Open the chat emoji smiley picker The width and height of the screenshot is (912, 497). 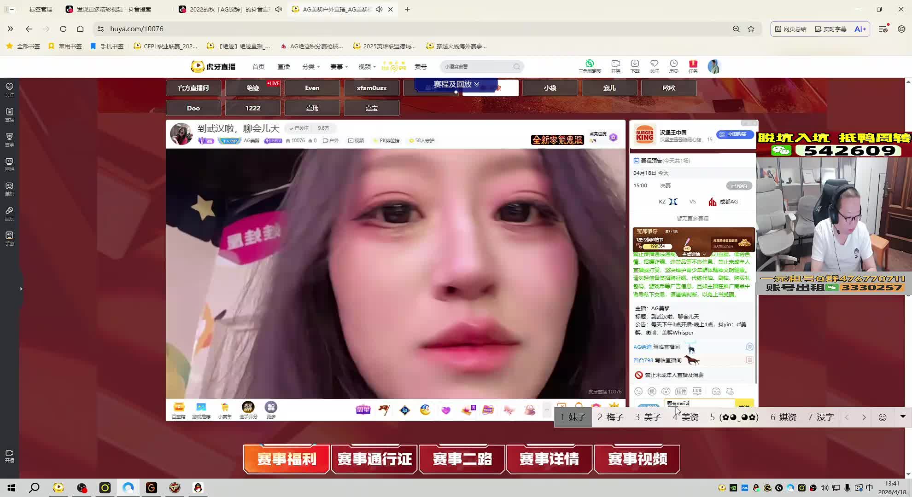coord(638,392)
